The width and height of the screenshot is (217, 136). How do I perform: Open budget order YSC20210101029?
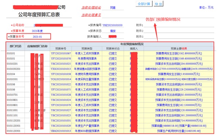pyautogui.click(x=61, y=126)
